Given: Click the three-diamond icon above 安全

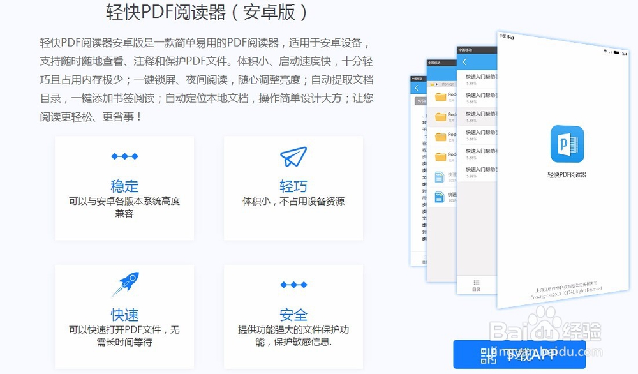Looking at the screenshot, I should (x=293, y=285).
